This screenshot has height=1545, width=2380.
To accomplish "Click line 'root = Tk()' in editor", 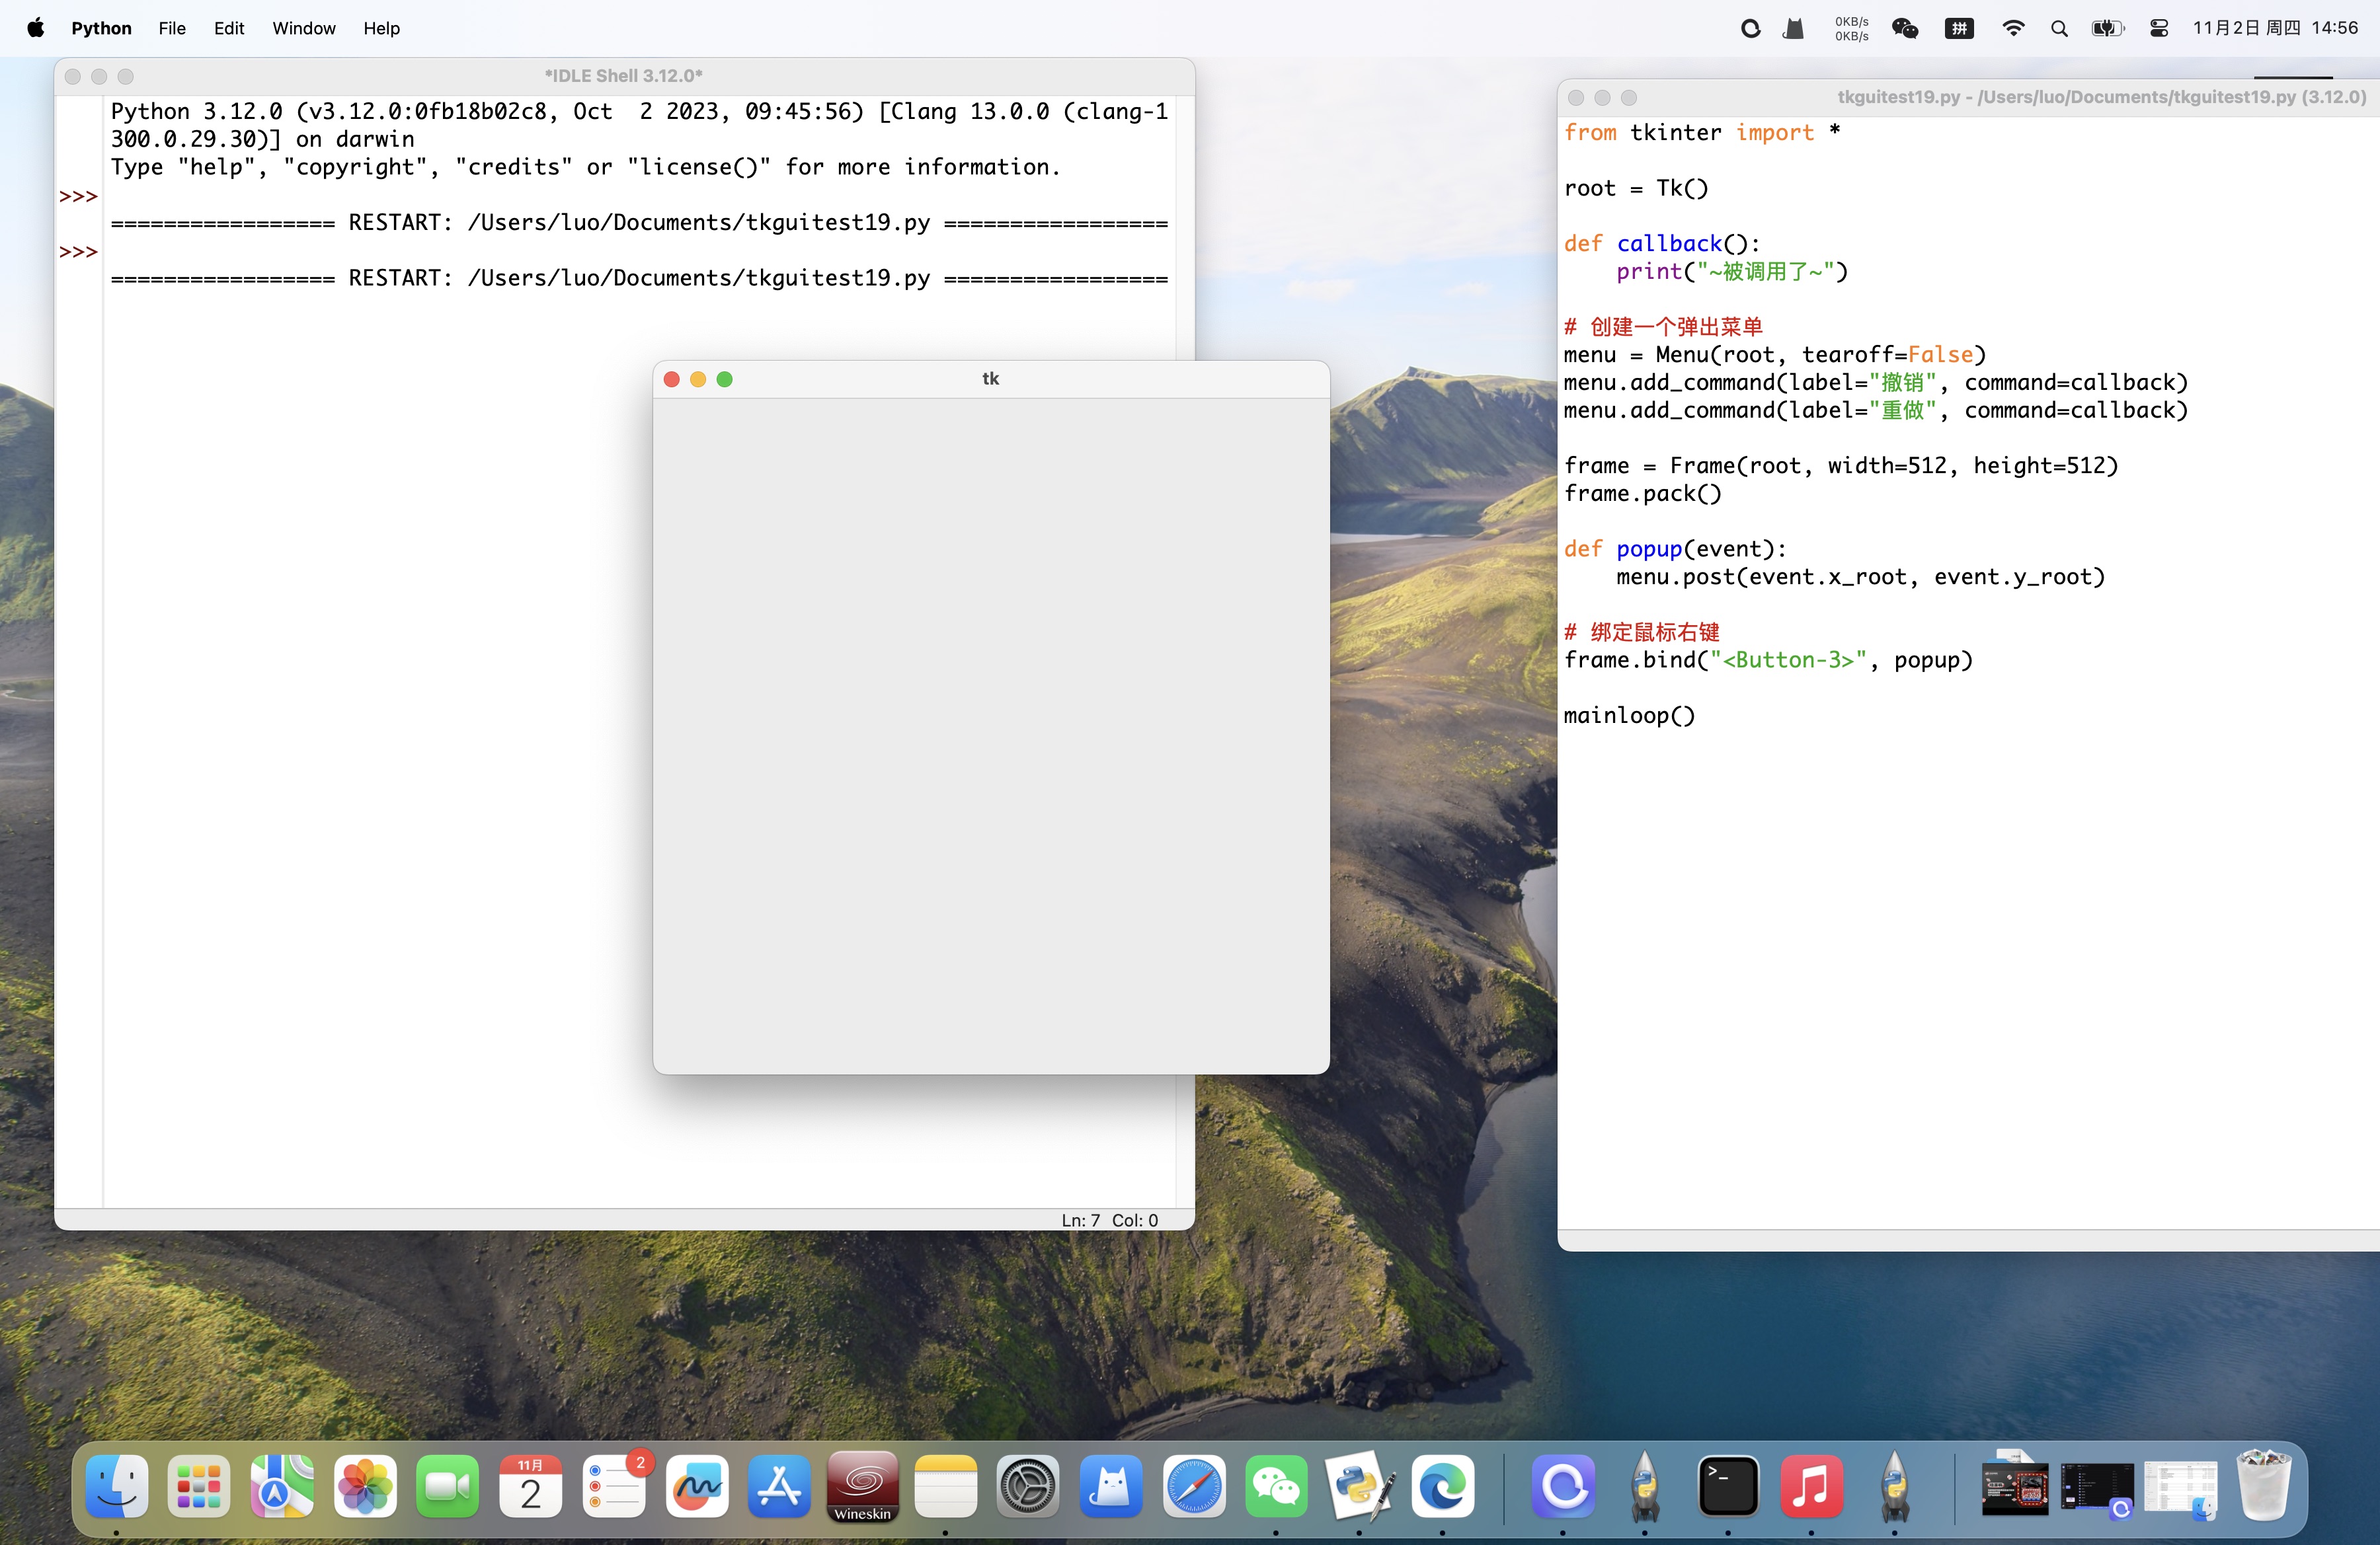I will 1636,188.
